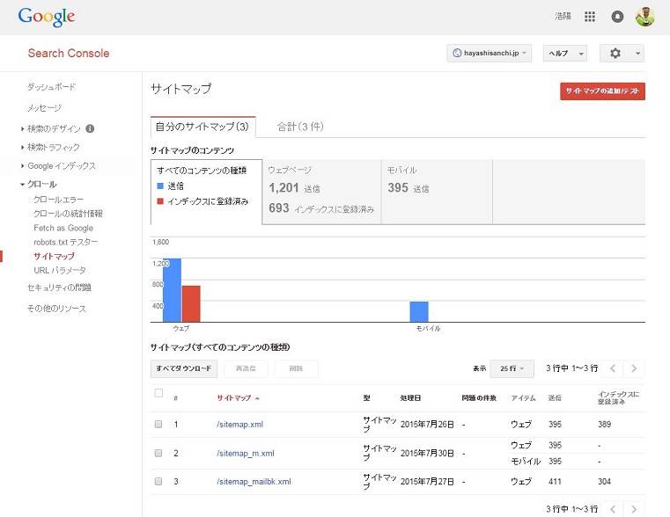The width and height of the screenshot is (670, 517).
Task: Click the 2015年7月30日 date cell
Action: [427, 453]
